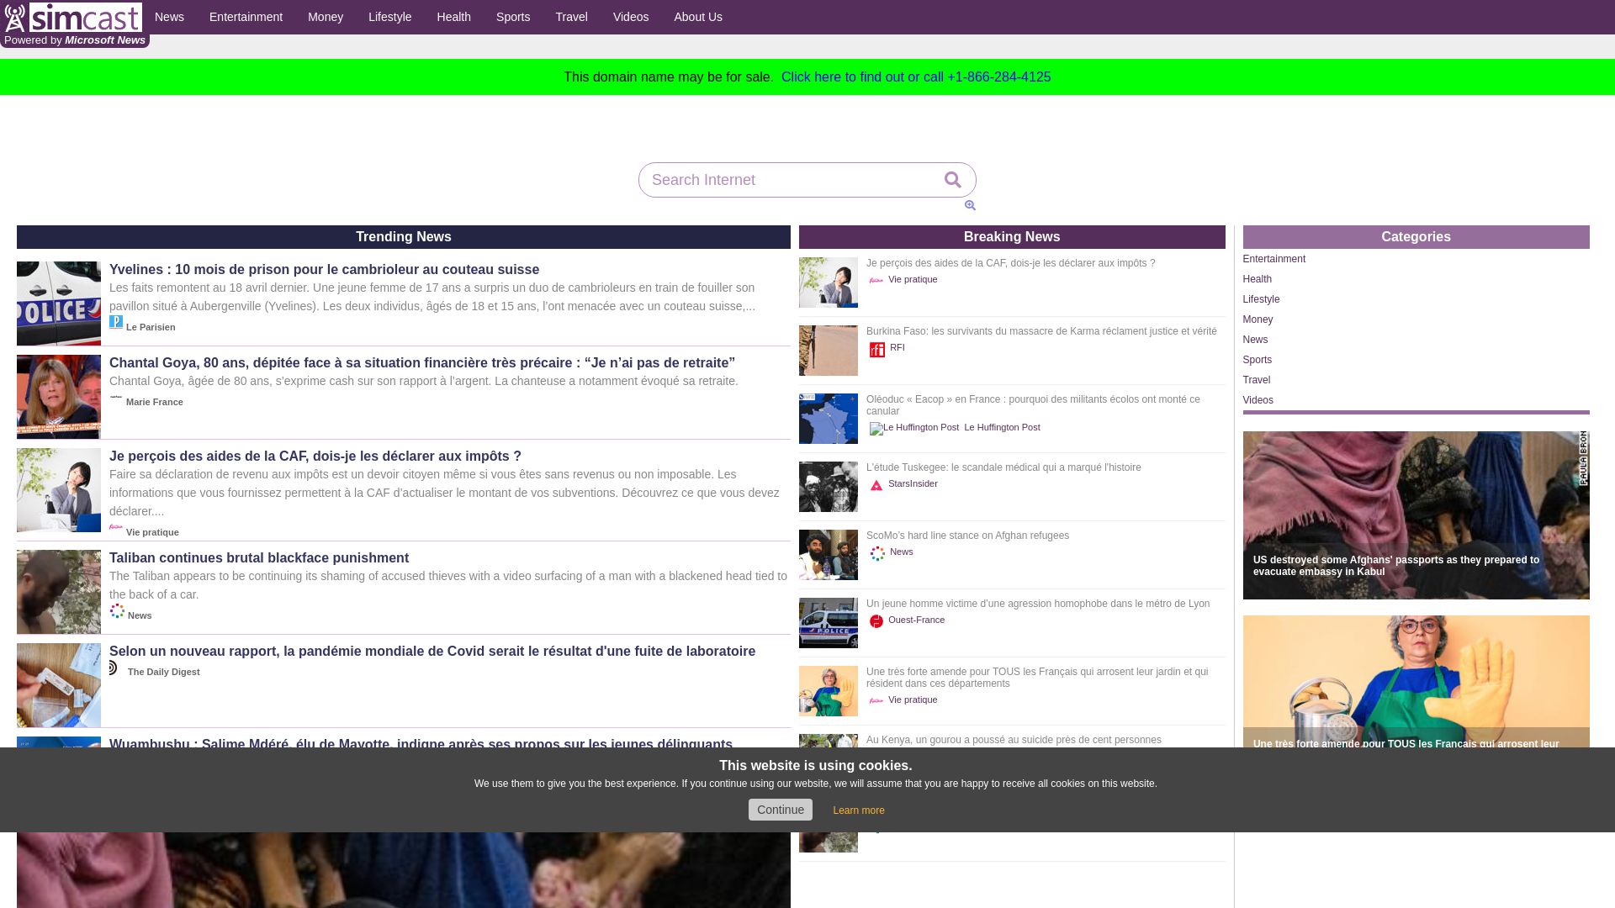This screenshot has width=1615, height=908.
Task: Select Money in Categories list
Action: 1258,319
